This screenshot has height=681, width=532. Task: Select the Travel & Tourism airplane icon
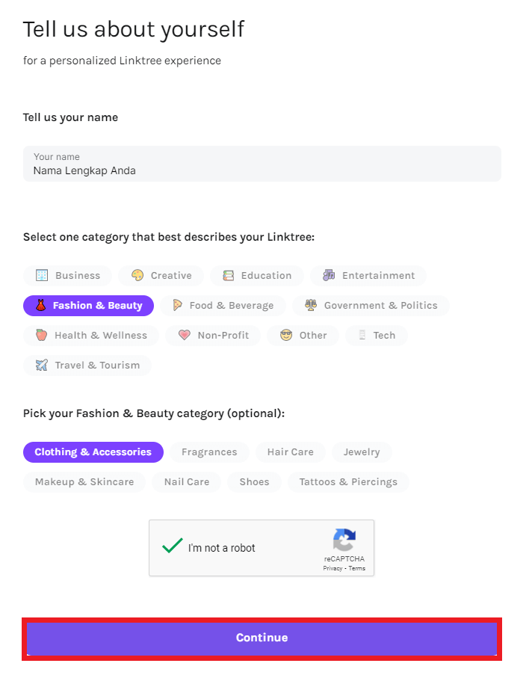tap(42, 366)
